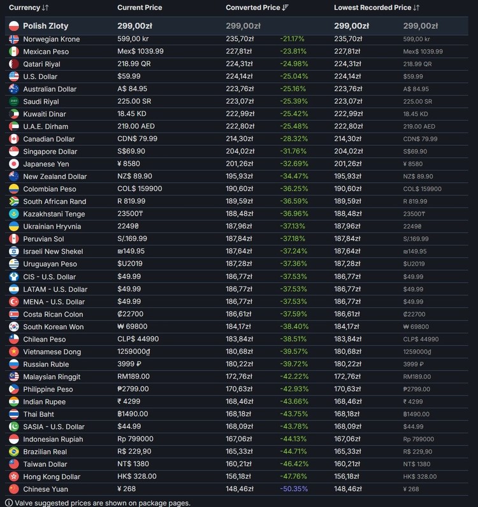
Task: Click the $59.99 current price cell
Action: tap(129, 76)
